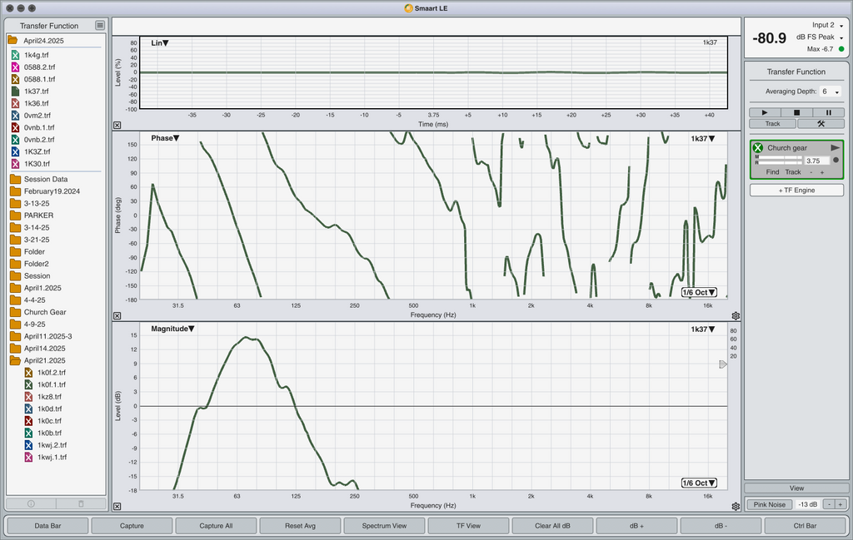Open measurement config wrench icon
The width and height of the screenshot is (853, 540).
point(821,124)
